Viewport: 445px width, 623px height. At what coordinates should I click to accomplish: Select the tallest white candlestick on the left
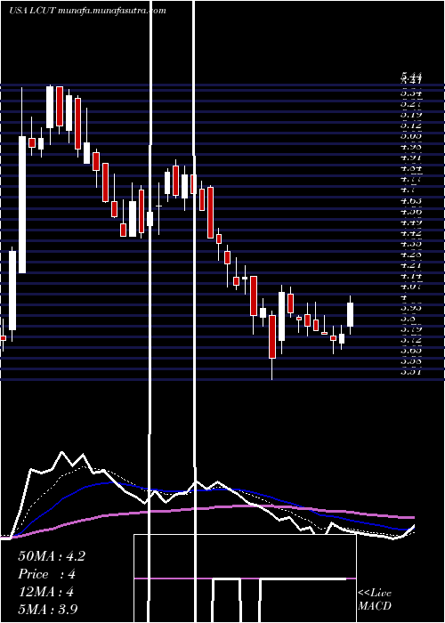(22, 205)
